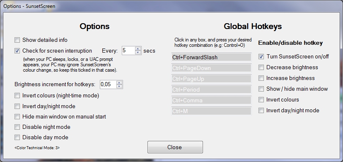This screenshot has height=162, width=343.
Task: Click in the brightness increment 0,05 field
Action: (108, 85)
